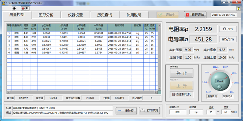This screenshot has height=121, width=243.
Task: Open the Ω-cm resistivity unit selector
Action: click(228, 29)
